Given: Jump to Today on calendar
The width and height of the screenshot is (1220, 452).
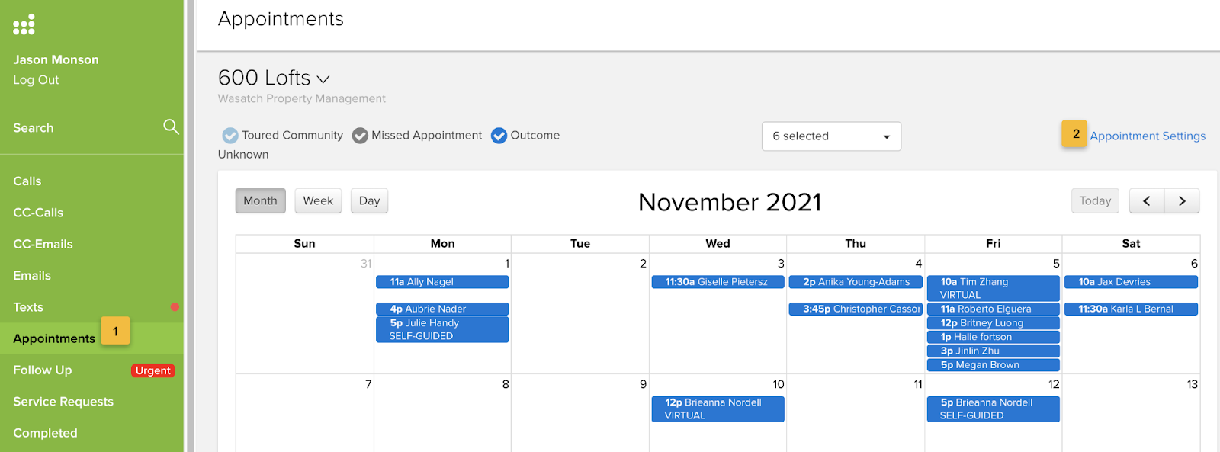Looking at the screenshot, I should 1095,200.
